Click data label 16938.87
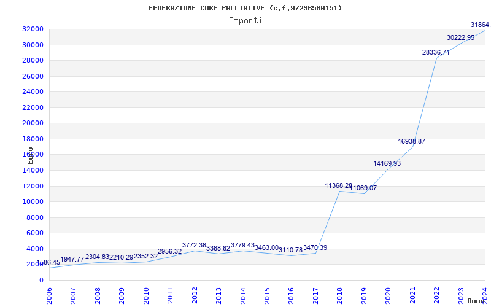Viewport: 491px width, 307px height. click(x=412, y=142)
